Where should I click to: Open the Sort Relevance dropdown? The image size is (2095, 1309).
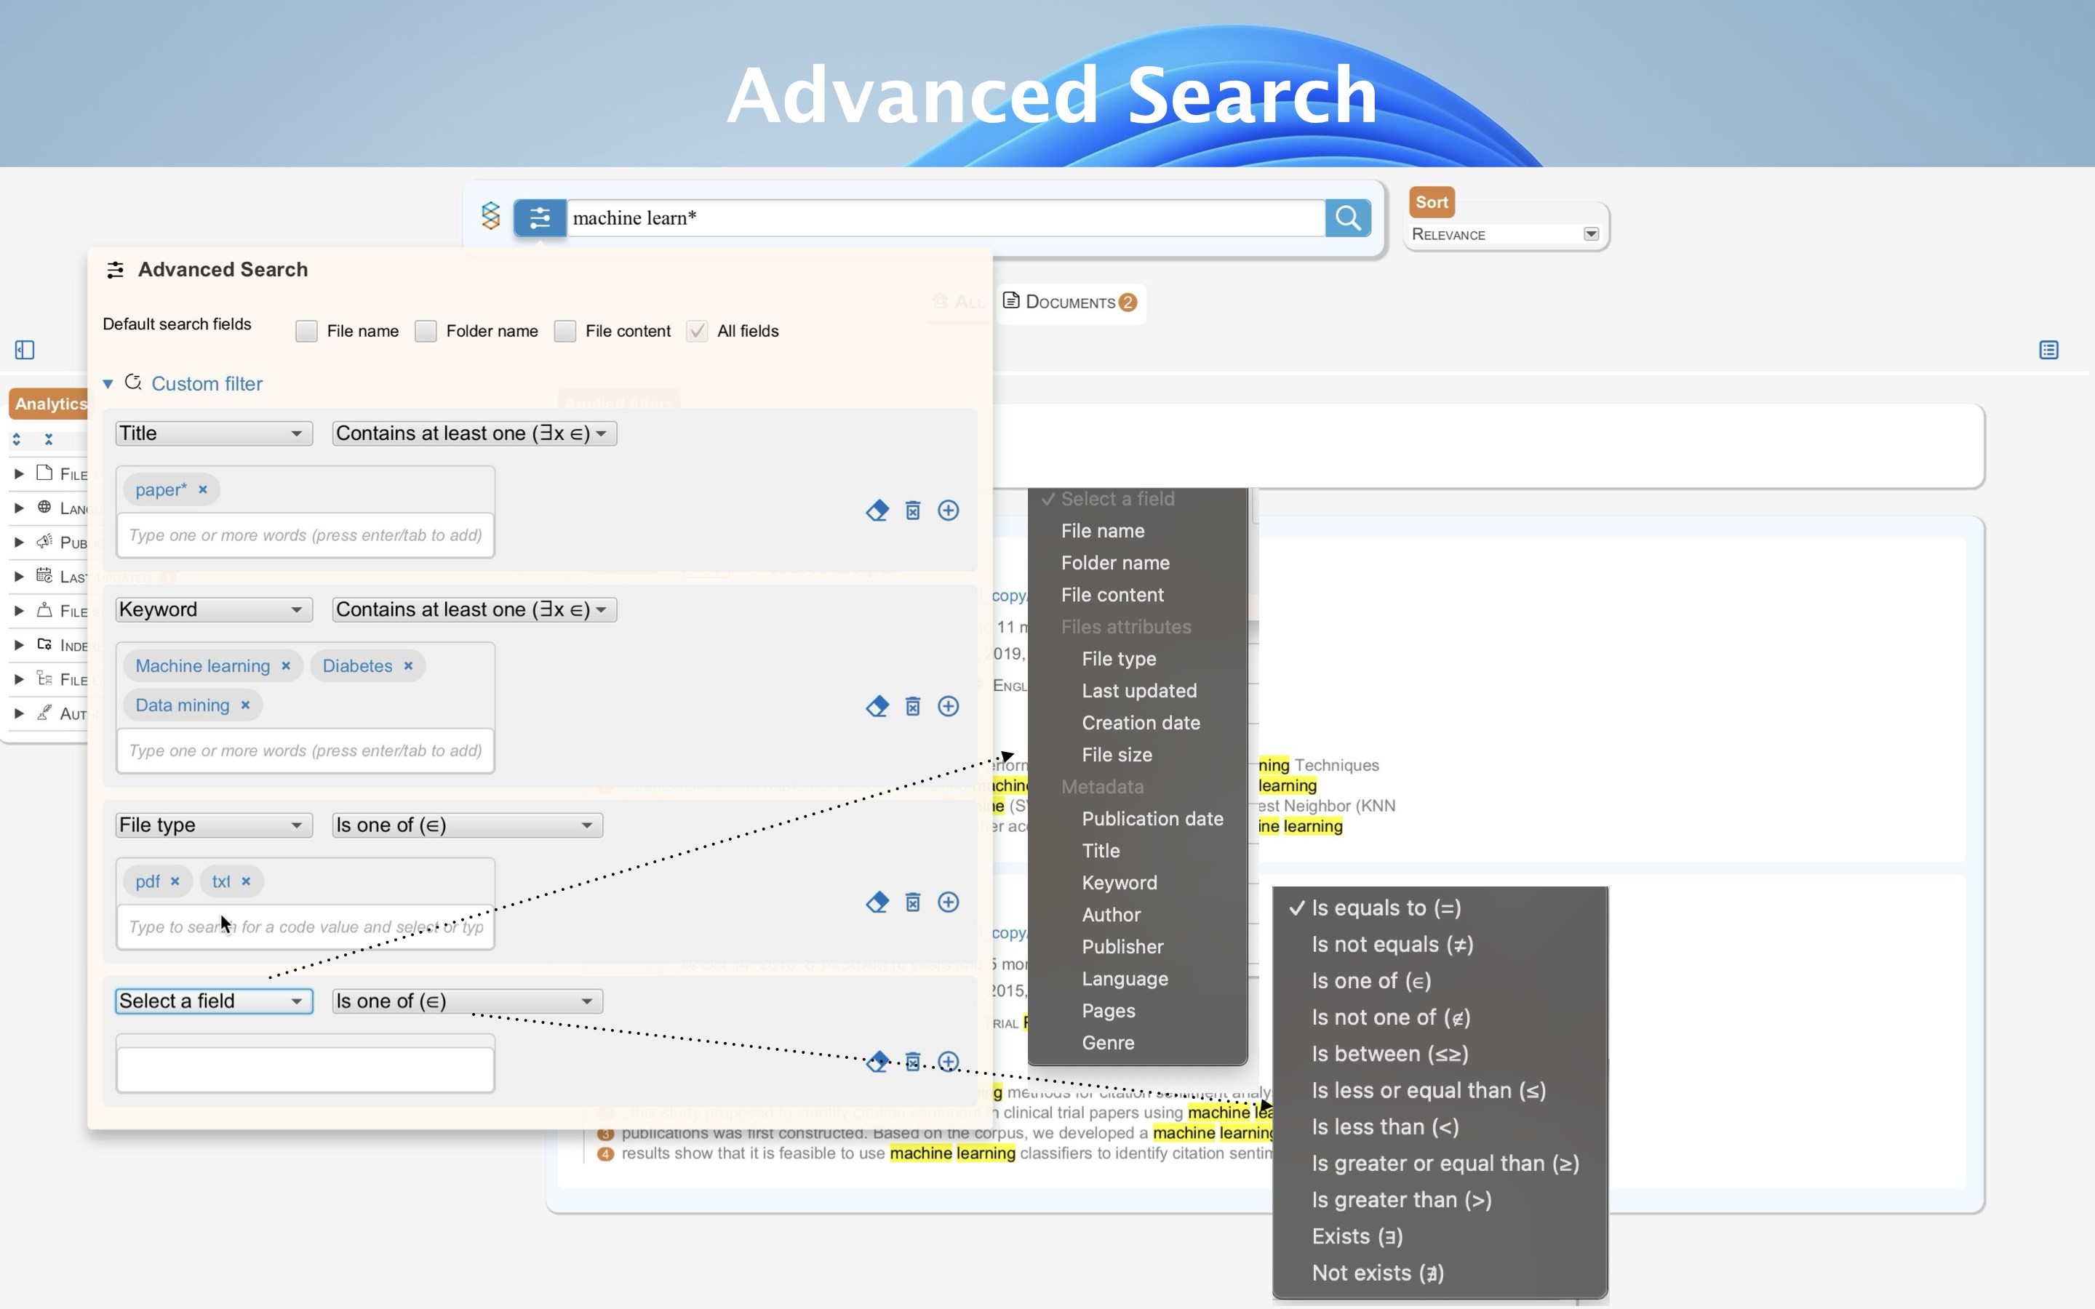(x=1506, y=233)
